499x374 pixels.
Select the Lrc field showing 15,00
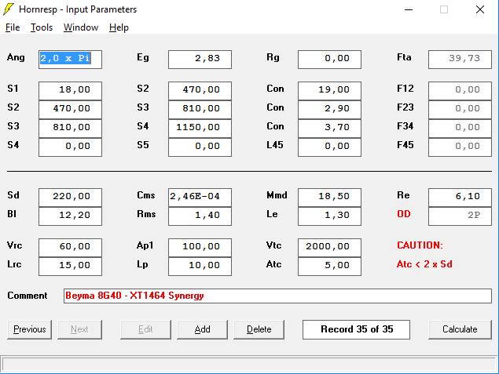coord(70,267)
